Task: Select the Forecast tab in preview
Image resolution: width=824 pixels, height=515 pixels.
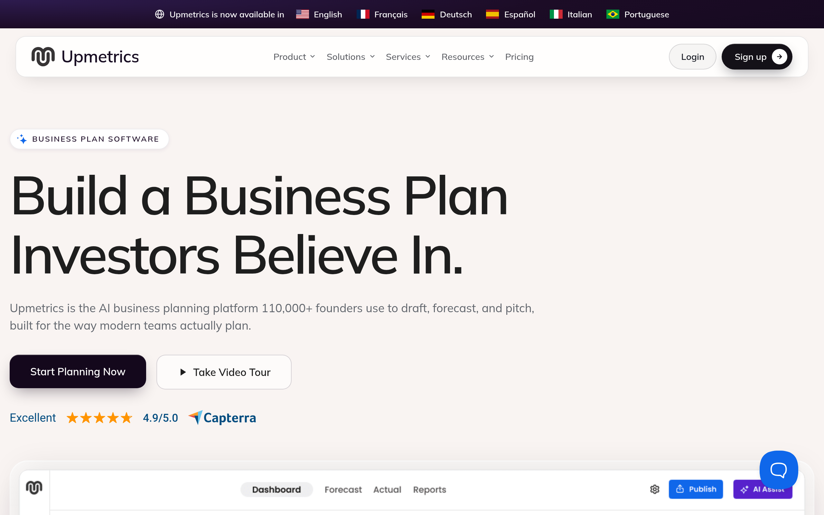Action: coord(343,490)
